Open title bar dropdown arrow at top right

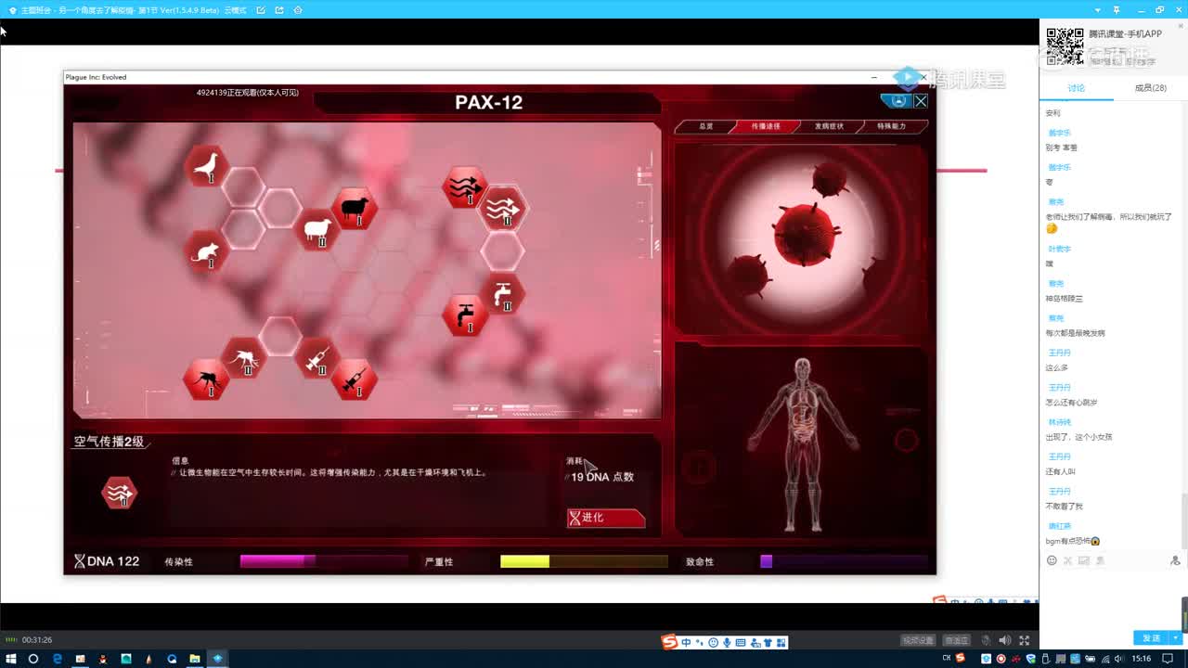click(1098, 10)
